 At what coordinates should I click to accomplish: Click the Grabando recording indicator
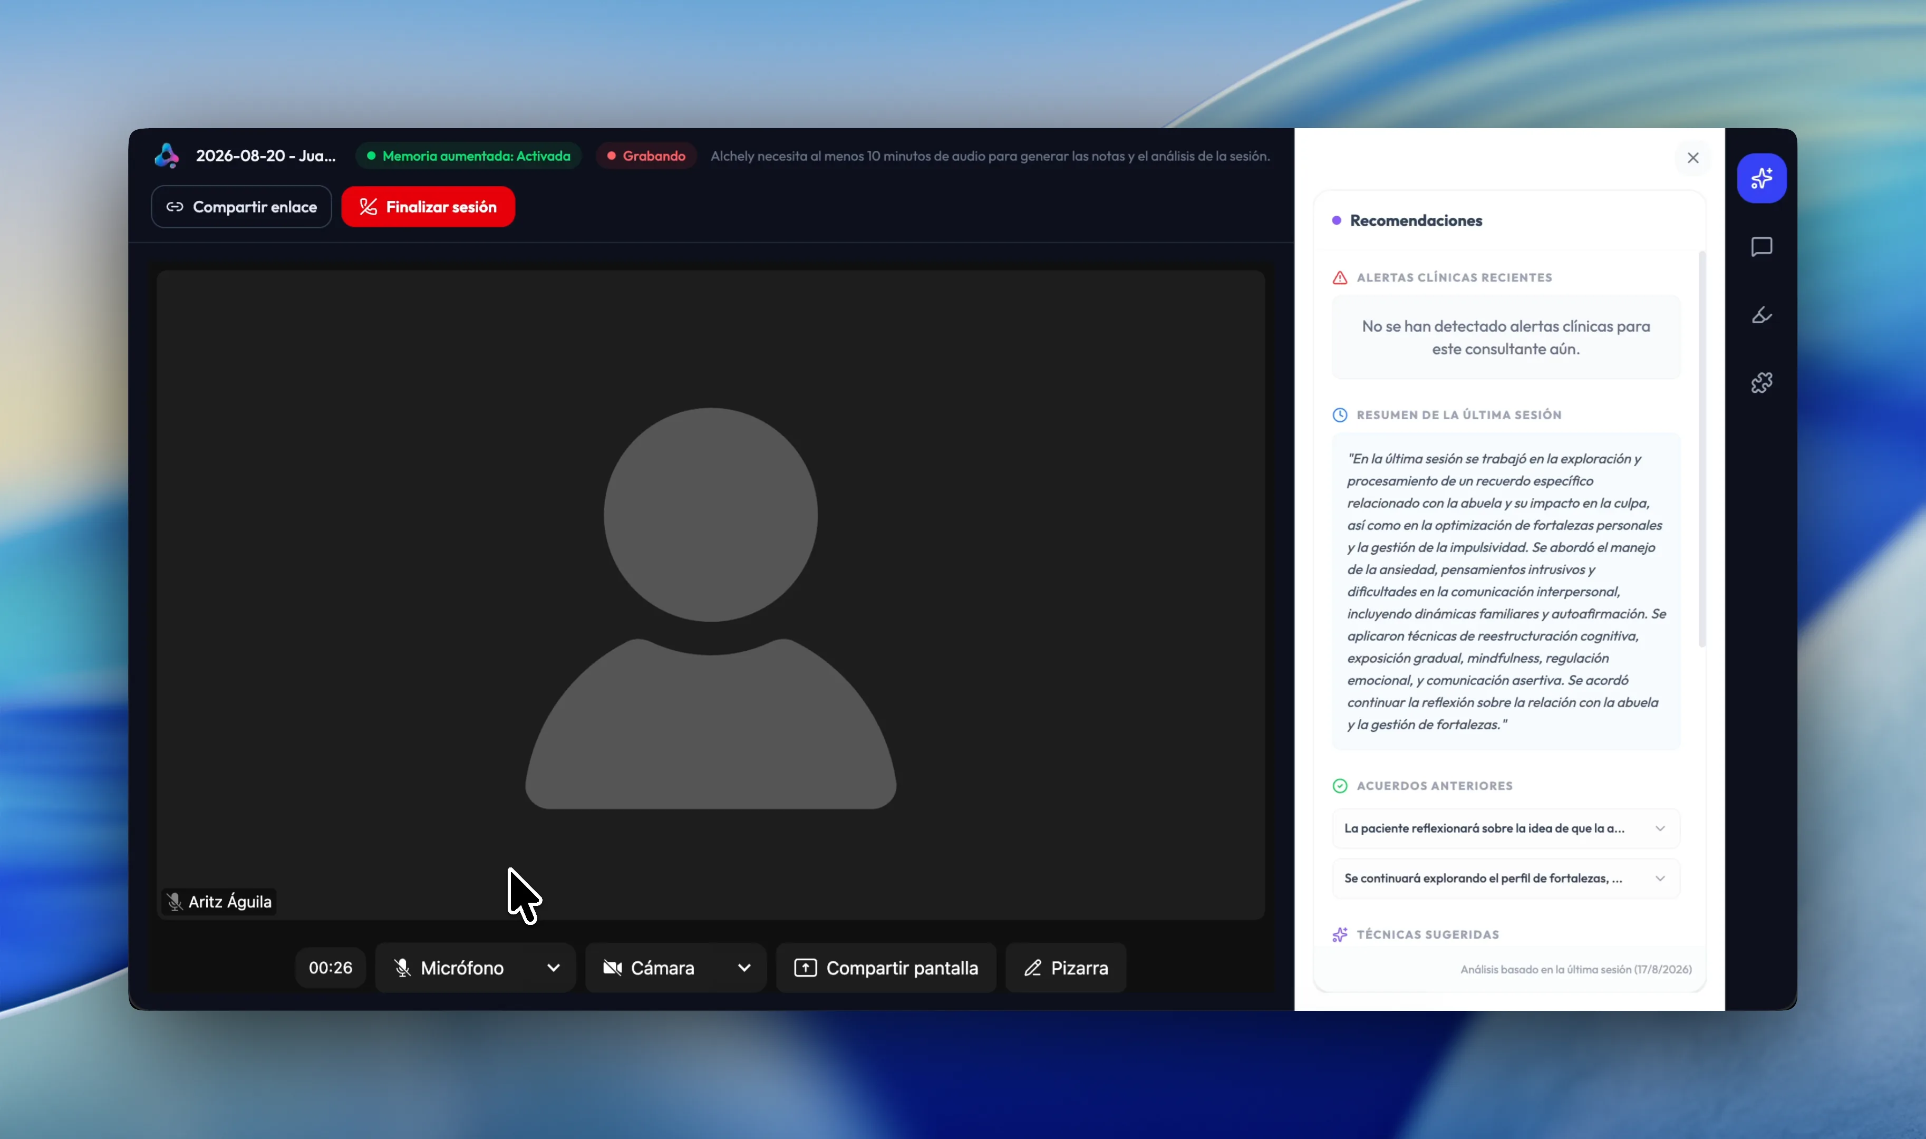click(x=646, y=156)
